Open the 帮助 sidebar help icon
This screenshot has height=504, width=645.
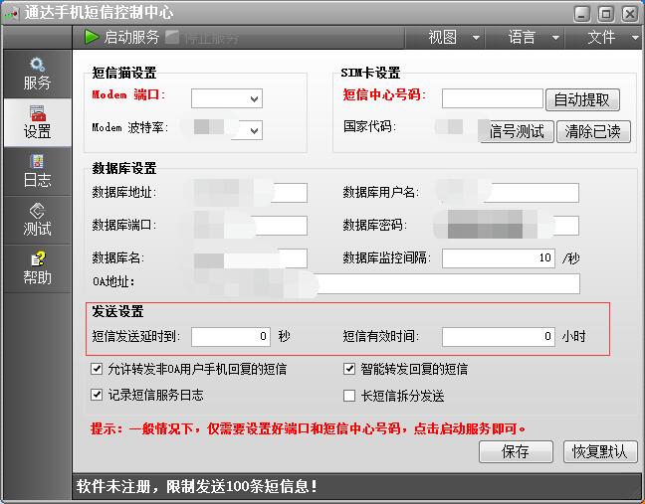38,258
